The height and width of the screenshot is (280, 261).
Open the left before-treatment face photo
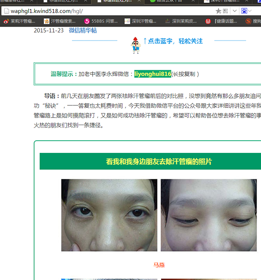[109, 215]
